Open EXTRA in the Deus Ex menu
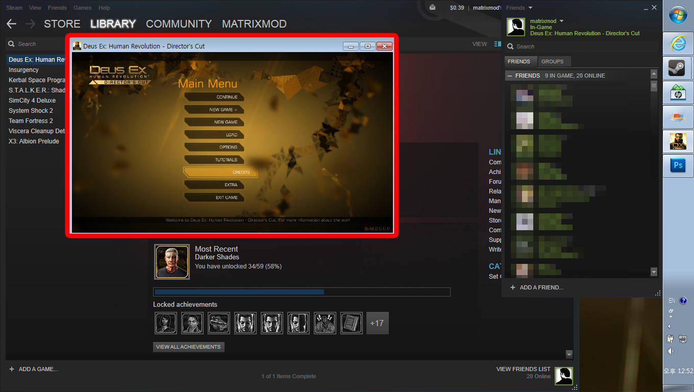The width and height of the screenshot is (694, 392). pyautogui.click(x=214, y=185)
